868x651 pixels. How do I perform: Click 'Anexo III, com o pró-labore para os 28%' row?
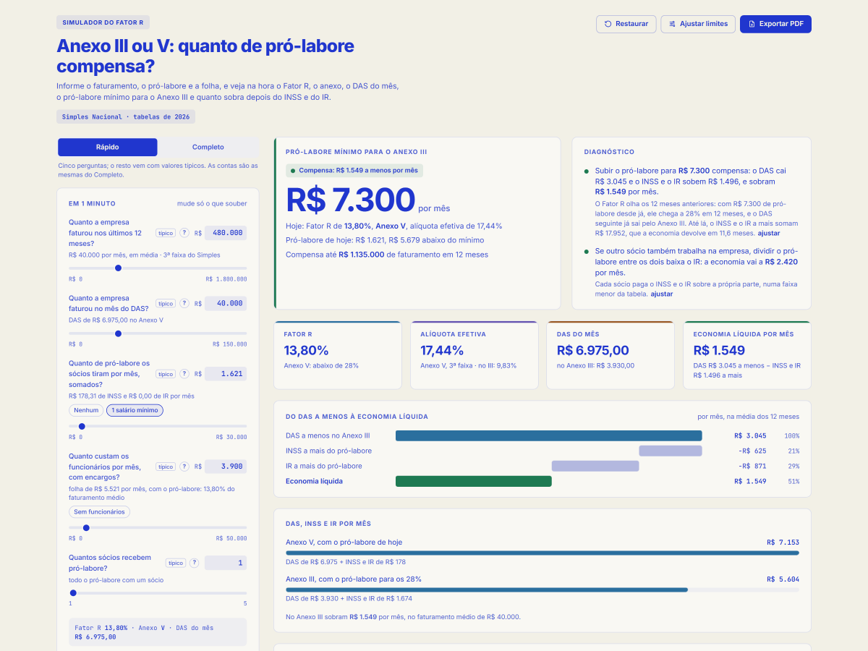click(x=542, y=587)
